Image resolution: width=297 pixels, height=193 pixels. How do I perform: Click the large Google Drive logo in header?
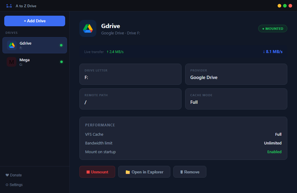pyautogui.click(x=88, y=28)
